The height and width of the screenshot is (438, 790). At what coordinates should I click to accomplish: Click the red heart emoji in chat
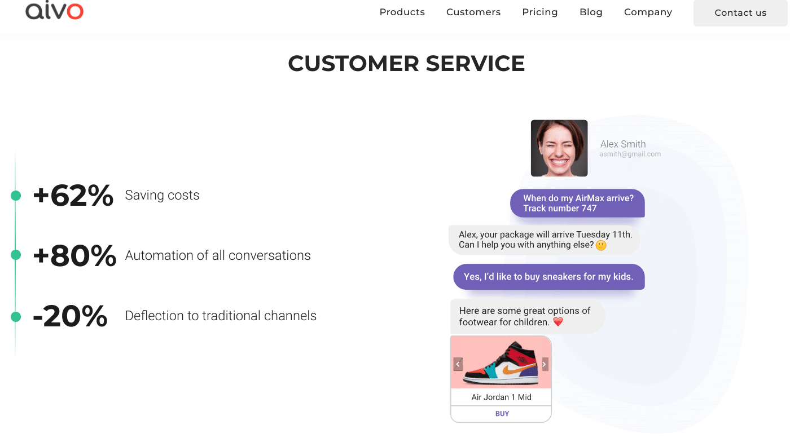click(558, 322)
